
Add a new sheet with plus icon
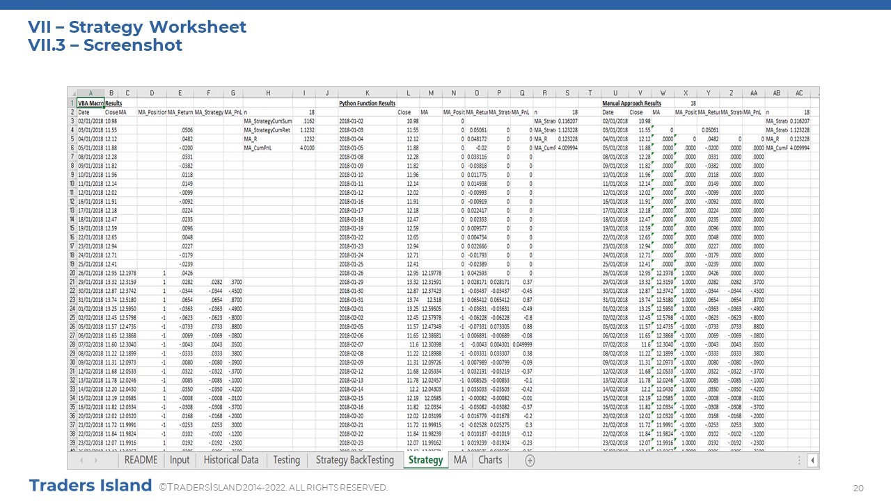coord(530,461)
